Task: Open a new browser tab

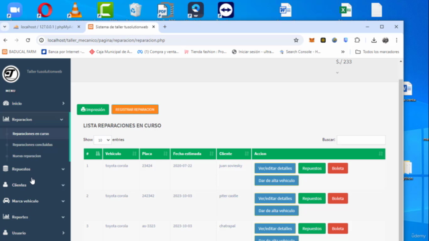Action: [x=165, y=27]
